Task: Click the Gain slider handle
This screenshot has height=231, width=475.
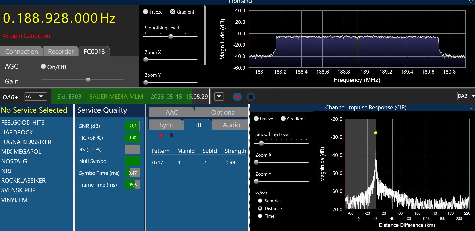Action: [x=88, y=80]
